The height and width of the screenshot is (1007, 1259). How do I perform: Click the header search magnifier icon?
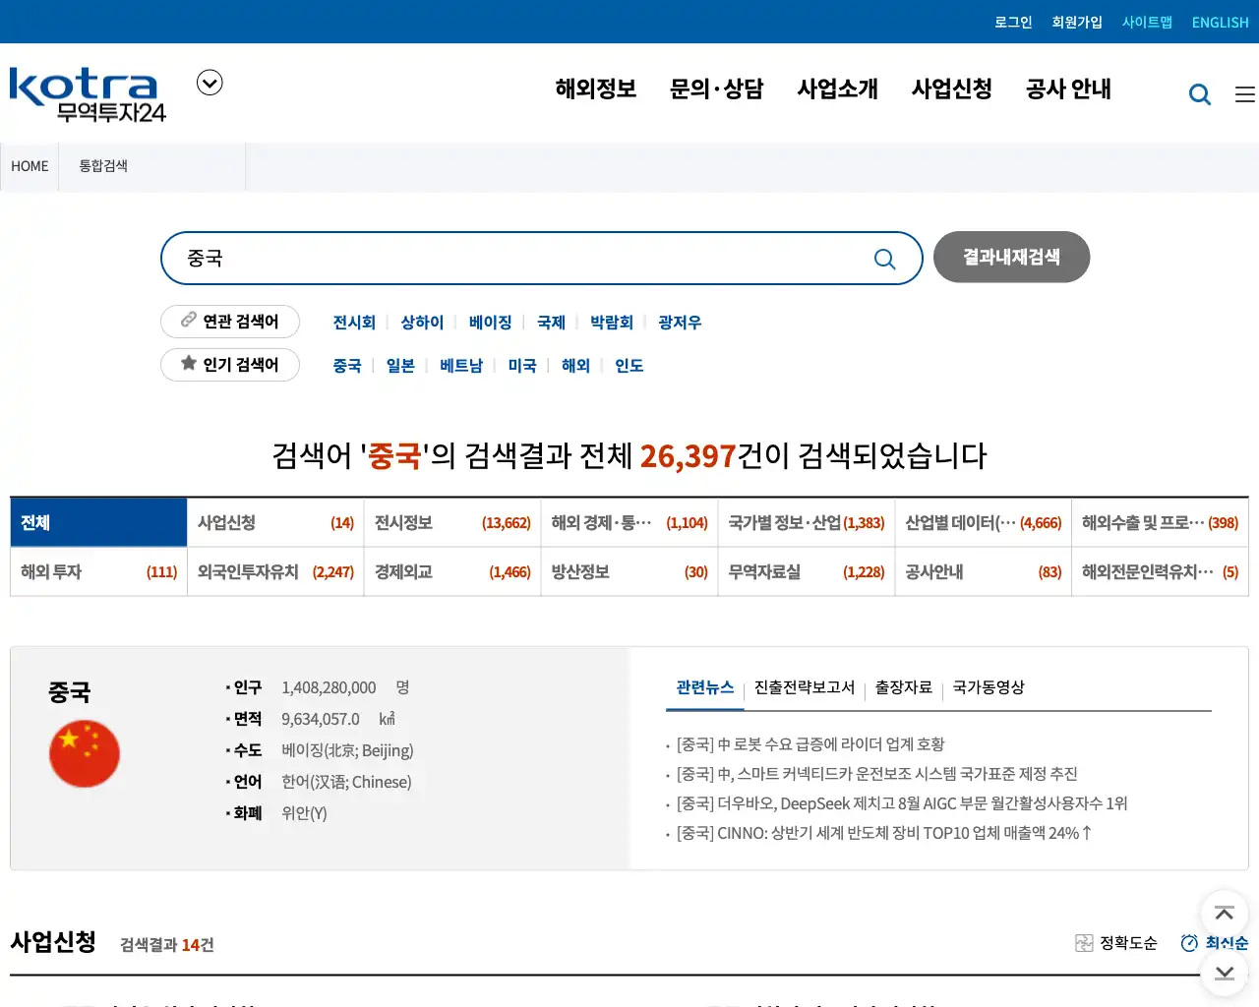tap(1200, 93)
